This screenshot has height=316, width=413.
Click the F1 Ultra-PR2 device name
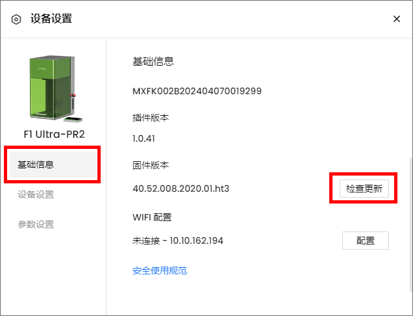55,134
